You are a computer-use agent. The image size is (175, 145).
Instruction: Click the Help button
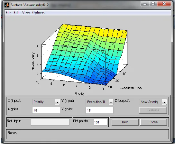(125, 122)
